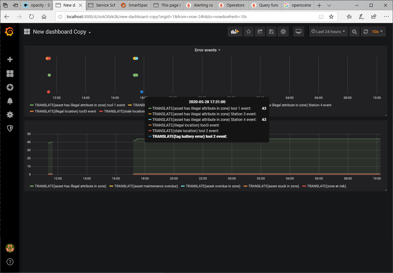Switch to the Service Sch browser tab
Viewport: 393px width, 273px height.
[x=102, y=5]
